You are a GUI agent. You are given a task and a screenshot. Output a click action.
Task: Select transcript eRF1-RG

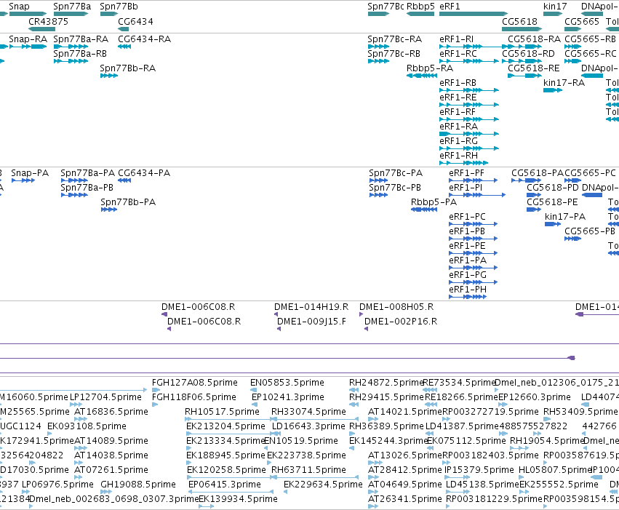(x=469, y=148)
